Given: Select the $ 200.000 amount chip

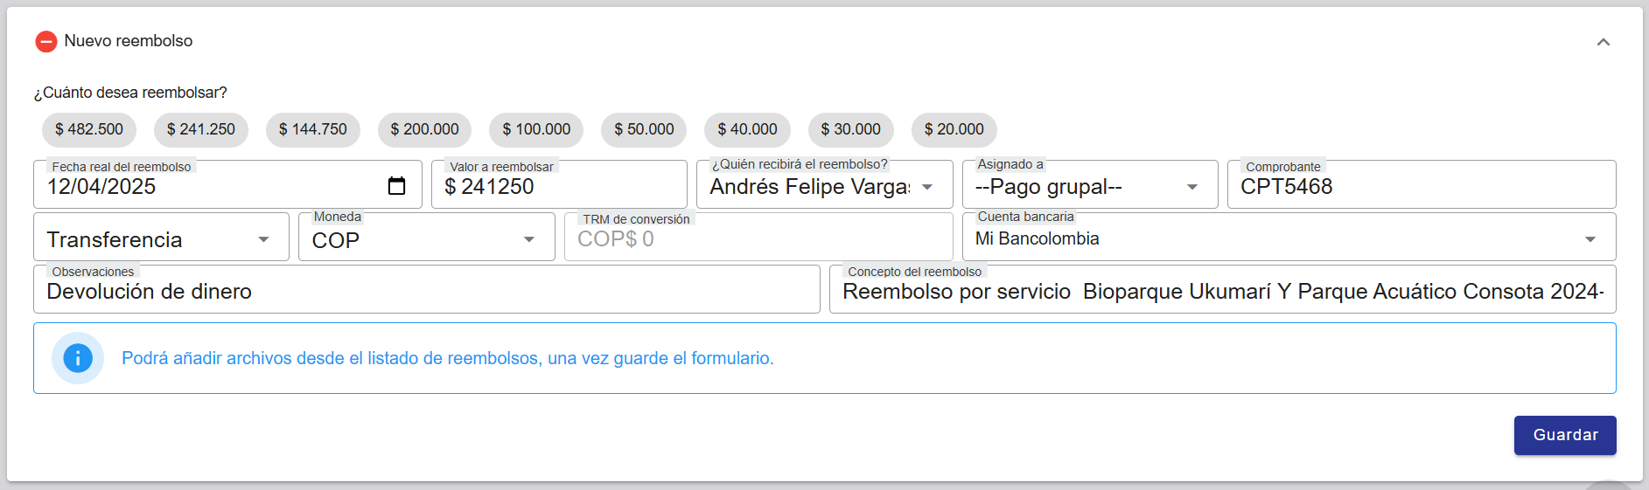Looking at the screenshot, I should [x=424, y=129].
